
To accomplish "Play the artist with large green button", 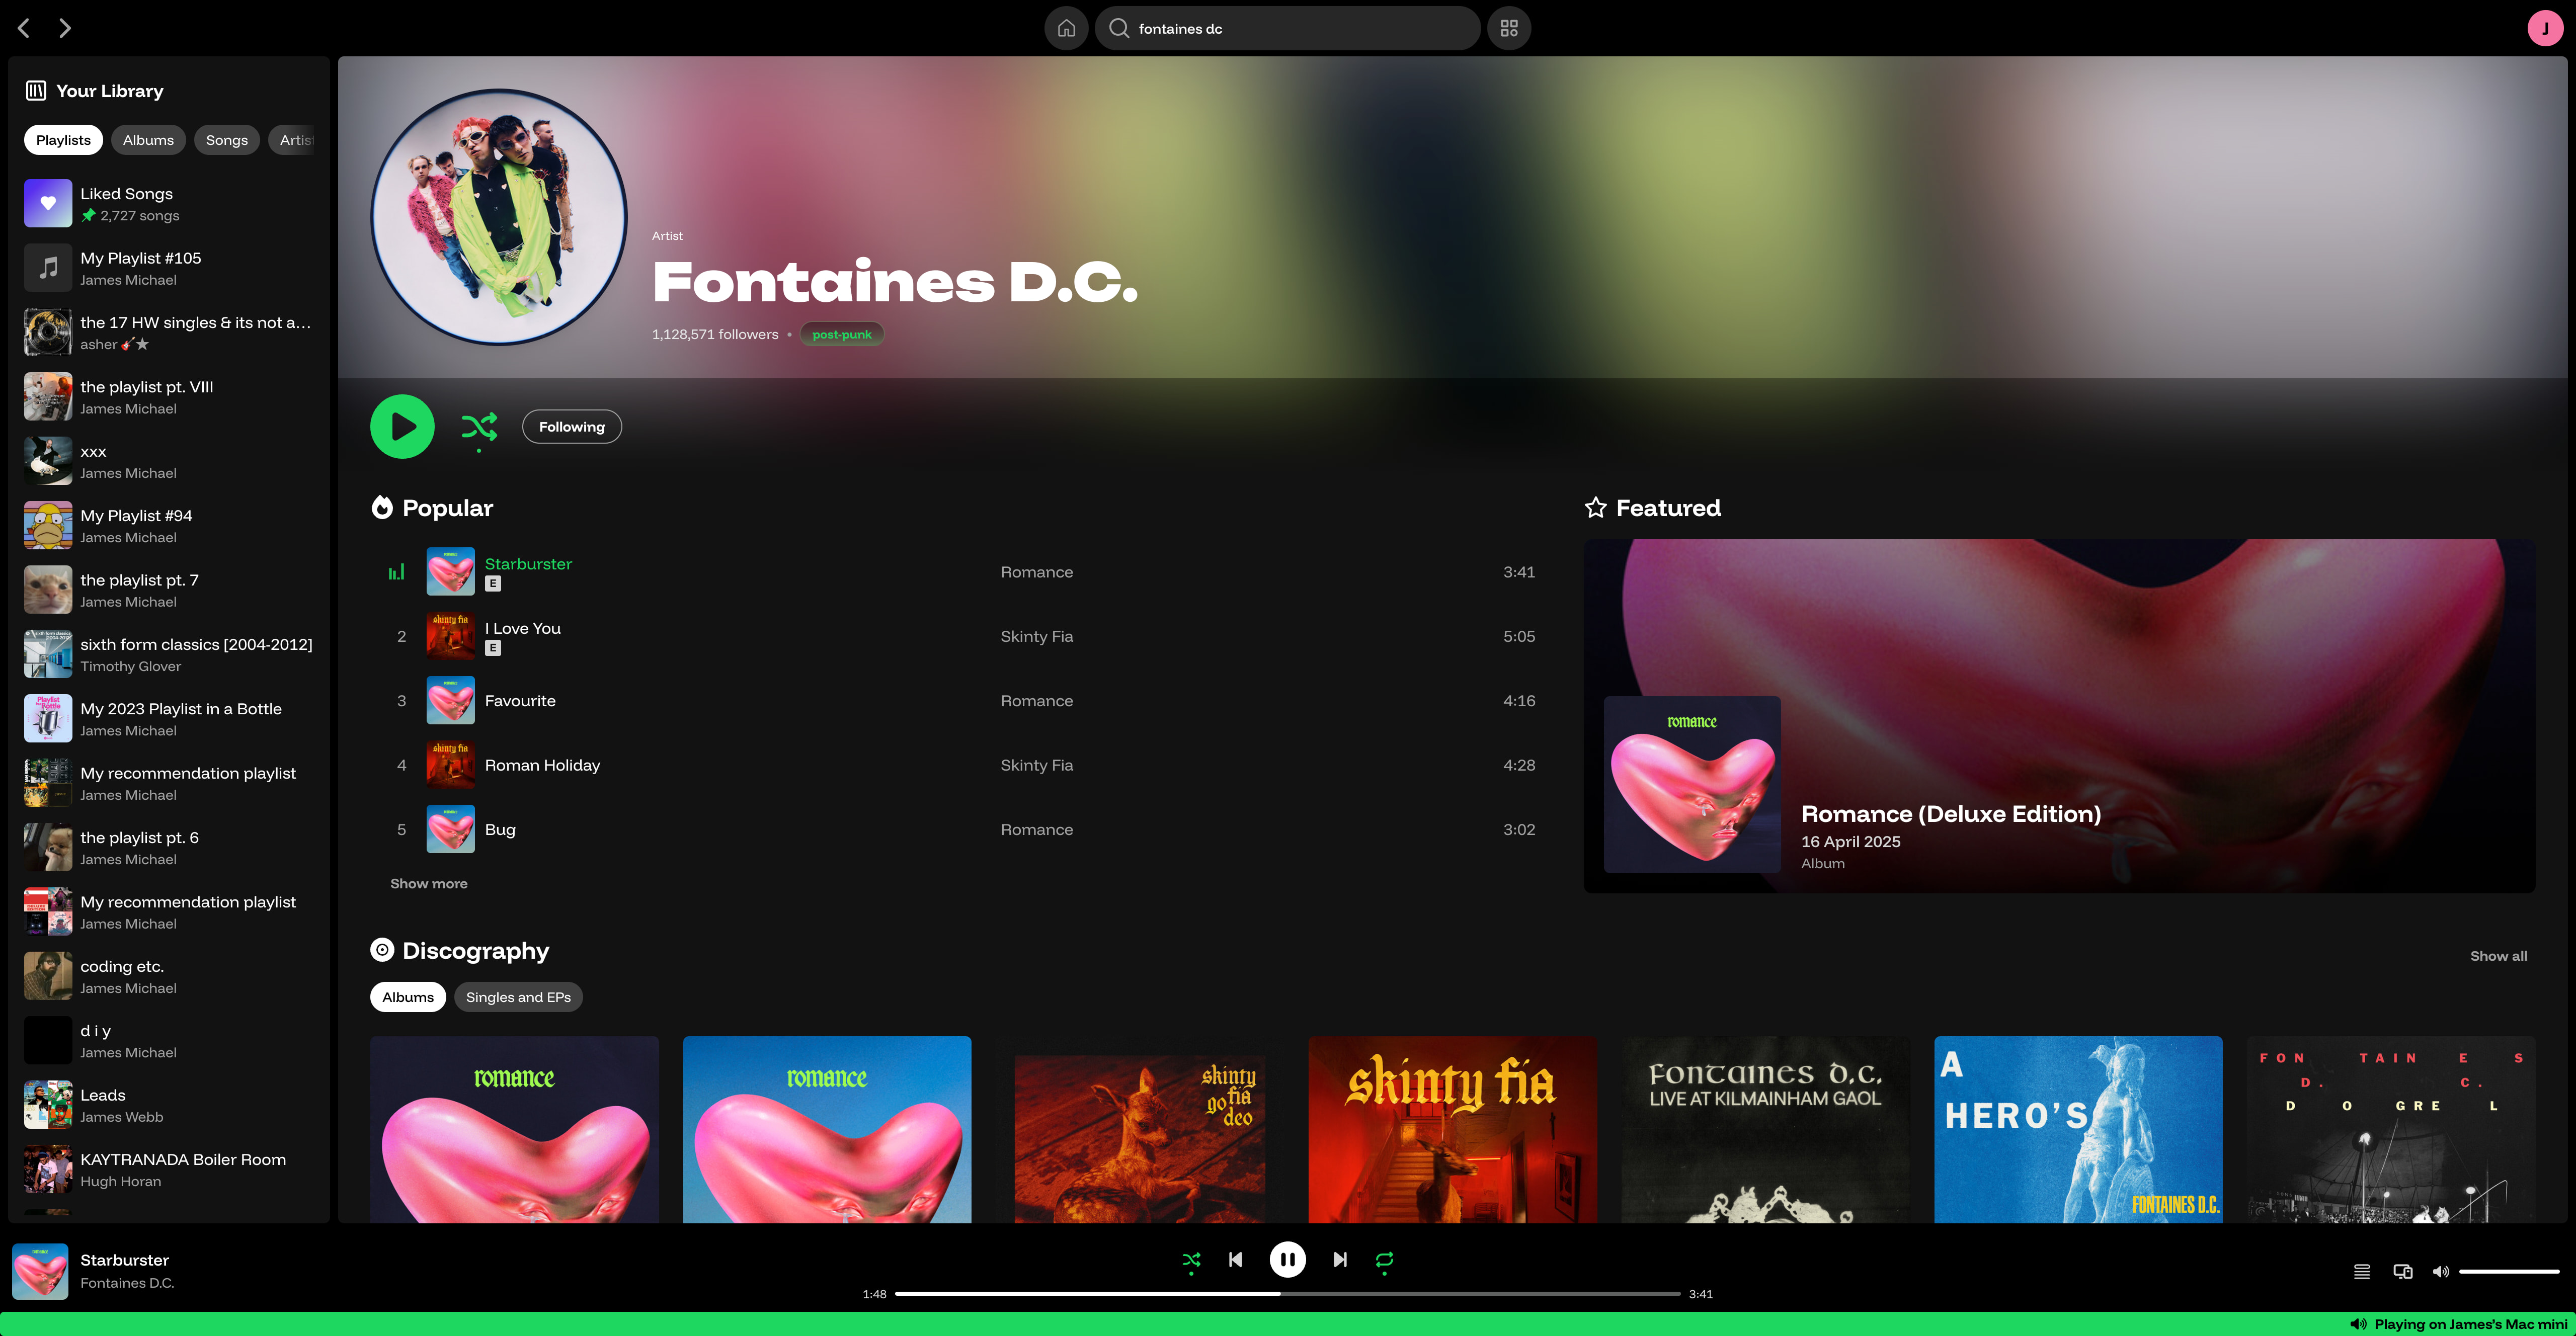I will coord(402,427).
